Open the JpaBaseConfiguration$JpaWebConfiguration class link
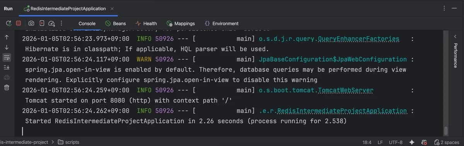 (333, 60)
